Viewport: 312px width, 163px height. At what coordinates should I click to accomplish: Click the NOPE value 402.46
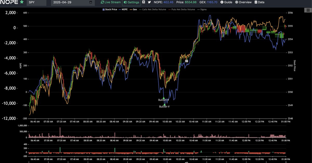[168, 2]
